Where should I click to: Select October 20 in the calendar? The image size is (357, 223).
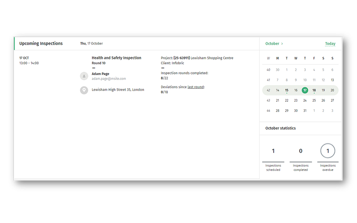click(332, 90)
